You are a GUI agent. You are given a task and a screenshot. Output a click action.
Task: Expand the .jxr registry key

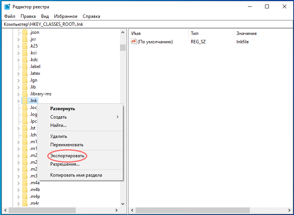pyautogui.click(x=18, y=40)
